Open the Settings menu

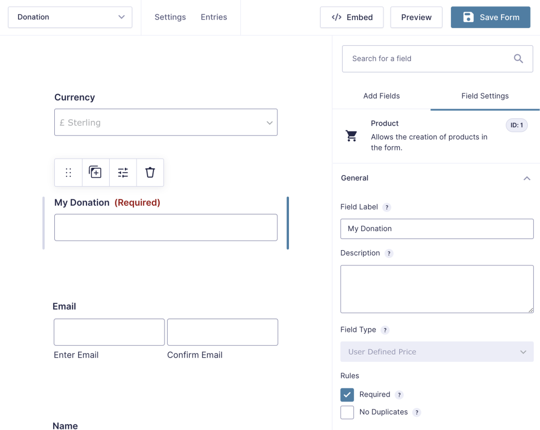[170, 17]
